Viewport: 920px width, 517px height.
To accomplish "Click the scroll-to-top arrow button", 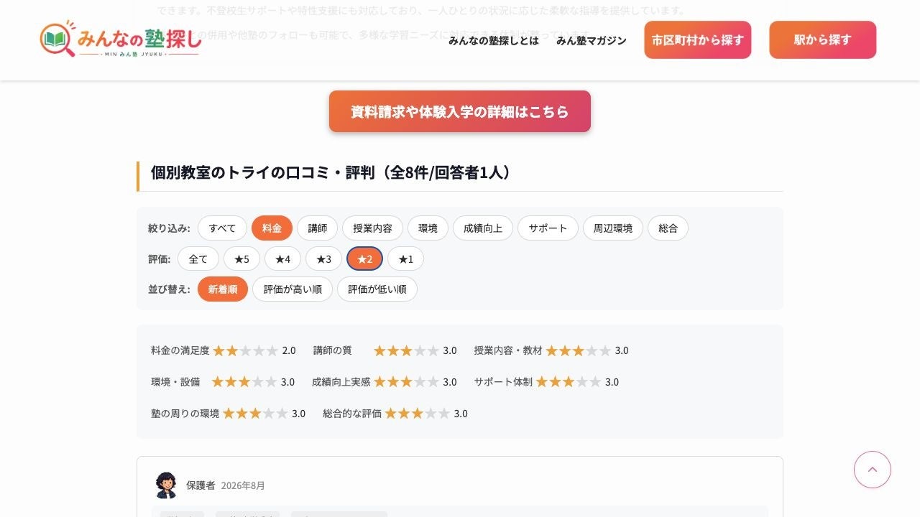I will point(873,470).
